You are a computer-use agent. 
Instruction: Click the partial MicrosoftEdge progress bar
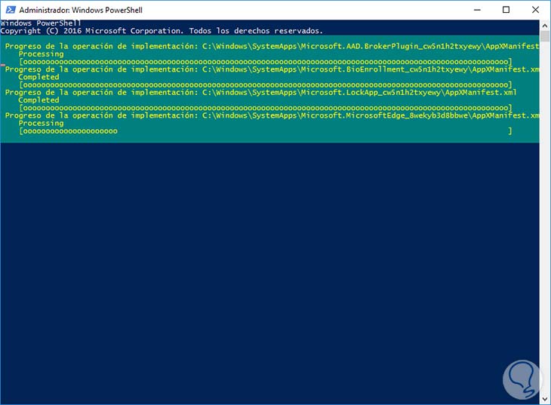tap(266, 131)
